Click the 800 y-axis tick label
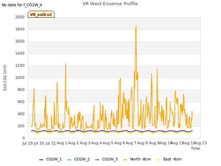The width and height of the screenshot is (221, 166). pos(21,90)
